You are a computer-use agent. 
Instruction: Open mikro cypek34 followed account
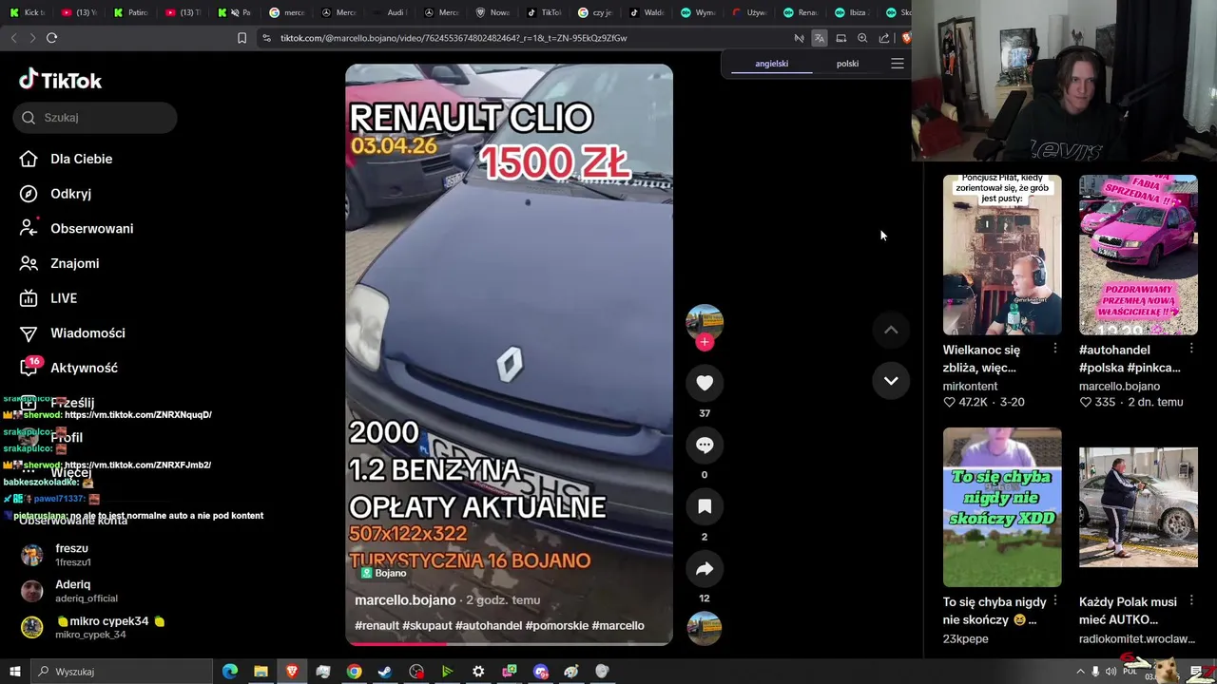[x=93, y=627]
